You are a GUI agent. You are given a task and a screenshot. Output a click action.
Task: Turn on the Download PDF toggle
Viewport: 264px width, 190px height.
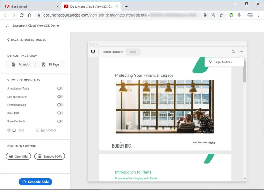click(x=60, y=105)
